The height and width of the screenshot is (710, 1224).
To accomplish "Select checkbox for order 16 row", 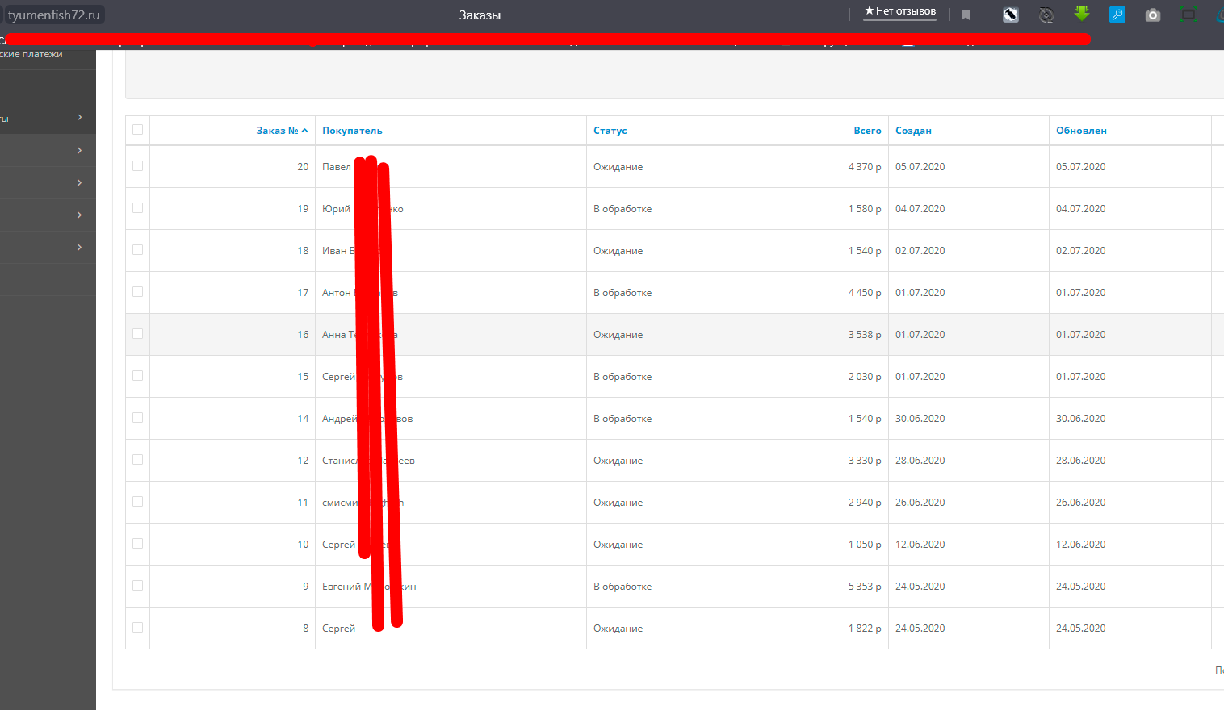I will [x=137, y=334].
